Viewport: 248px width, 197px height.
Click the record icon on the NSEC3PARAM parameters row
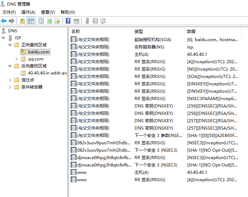74,136
